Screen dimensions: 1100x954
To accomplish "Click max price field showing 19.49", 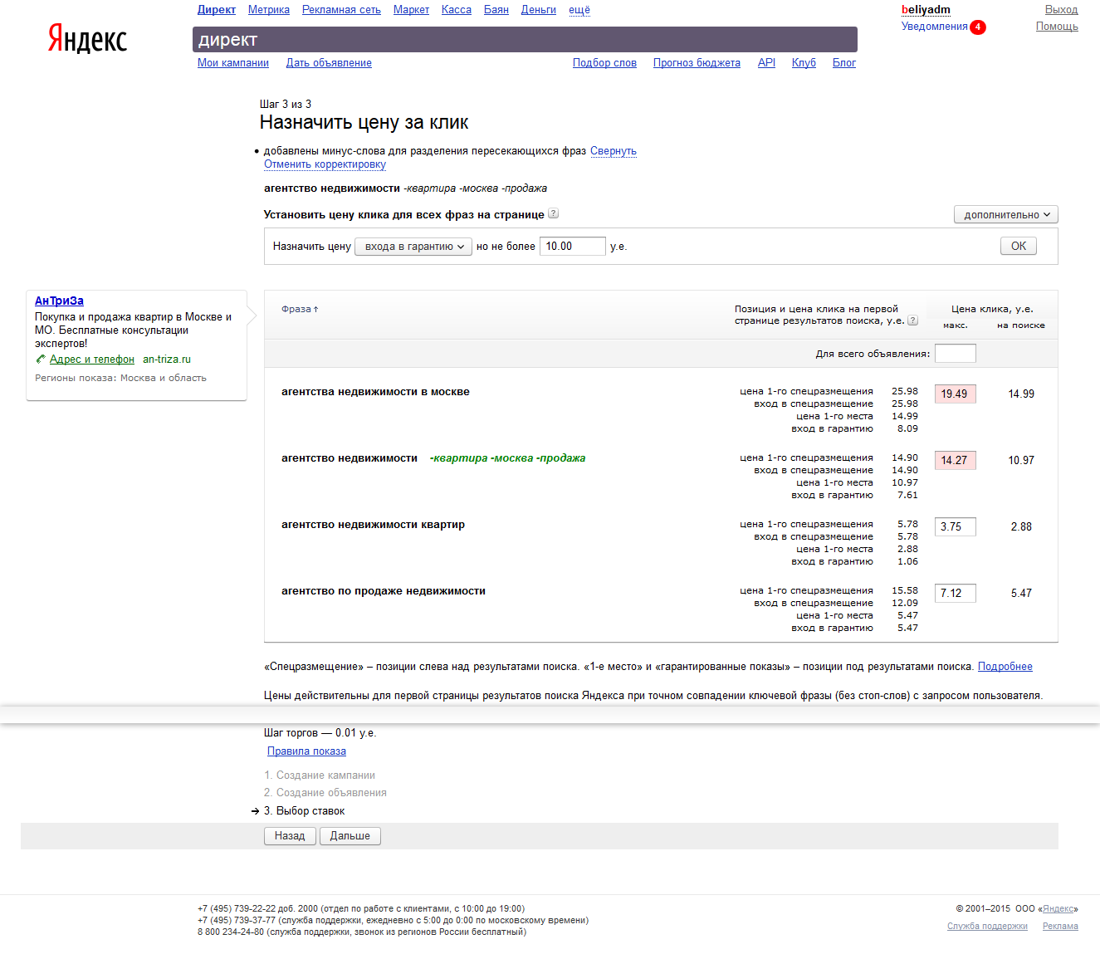I will point(956,394).
